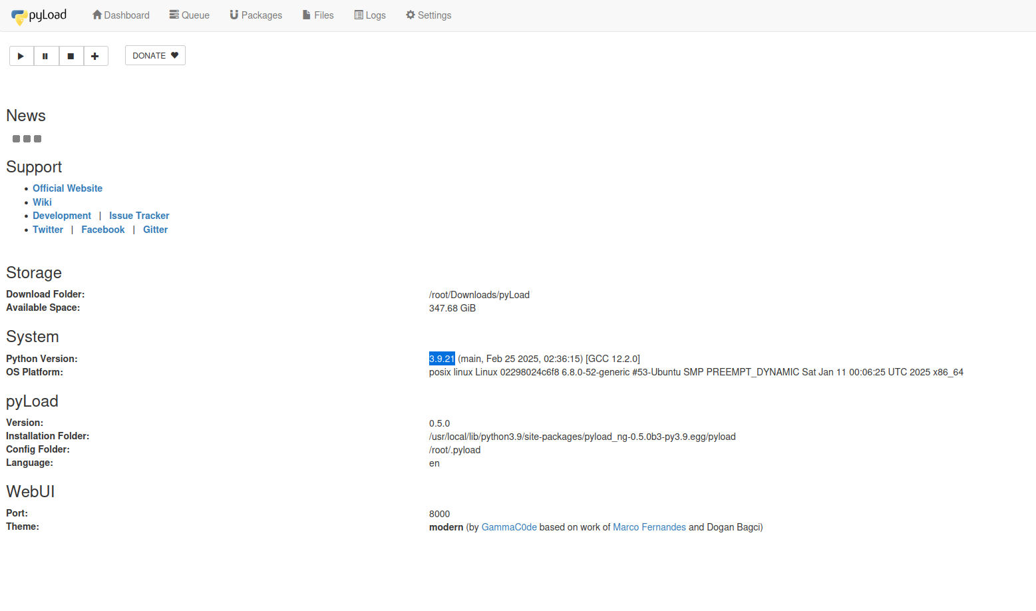Go to the Packages page
The width and height of the screenshot is (1036, 611).
pos(256,15)
